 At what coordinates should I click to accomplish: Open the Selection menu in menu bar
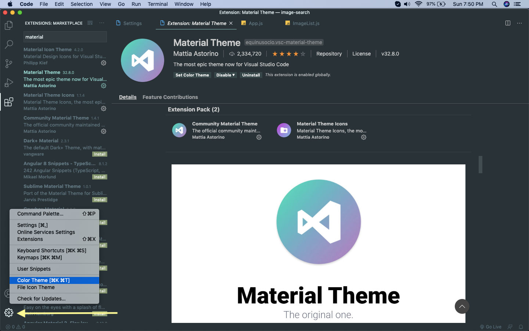click(82, 4)
